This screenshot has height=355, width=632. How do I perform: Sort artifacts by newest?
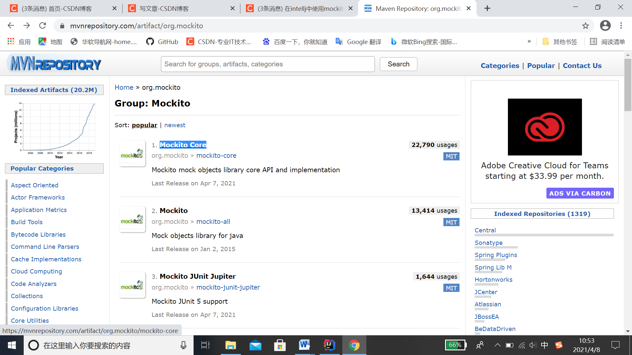pyautogui.click(x=174, y=125)
